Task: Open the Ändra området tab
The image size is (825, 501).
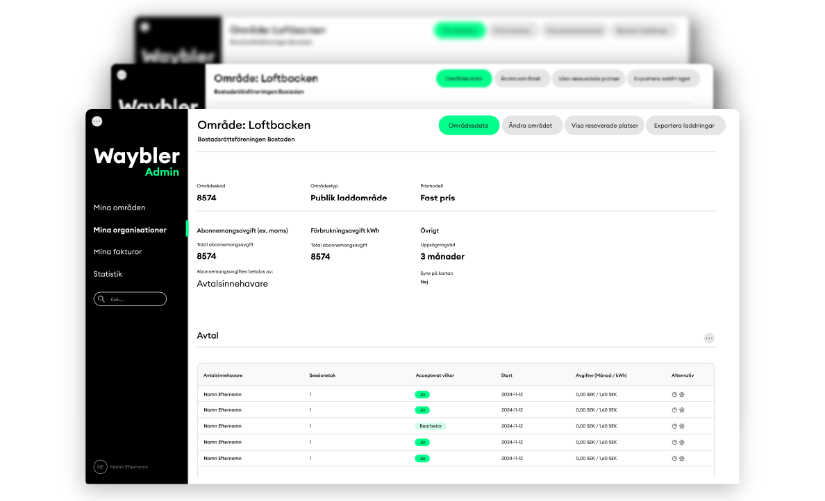Action: [531, 126]
